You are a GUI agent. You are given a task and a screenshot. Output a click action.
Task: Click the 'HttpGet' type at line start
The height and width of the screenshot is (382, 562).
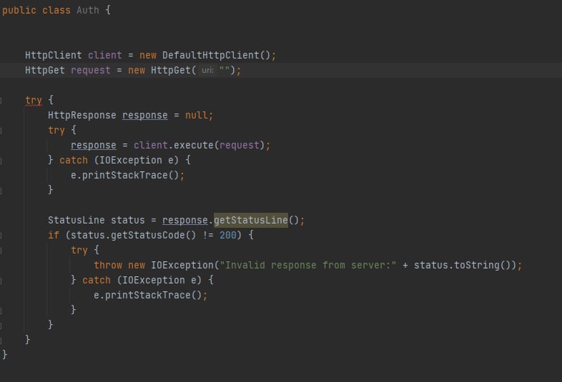[45, 70]
